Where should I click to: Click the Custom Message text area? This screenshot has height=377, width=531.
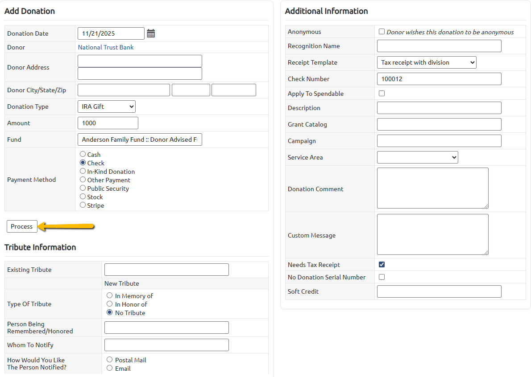433,234
